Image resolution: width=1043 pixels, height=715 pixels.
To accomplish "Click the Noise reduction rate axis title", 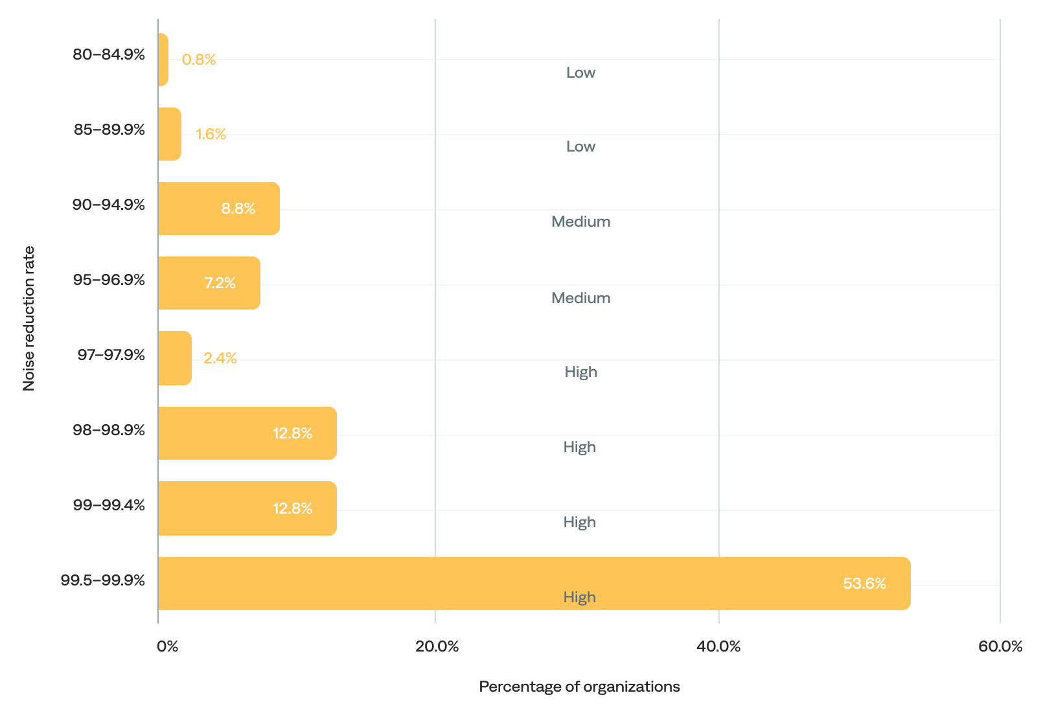I will (29, 319).
